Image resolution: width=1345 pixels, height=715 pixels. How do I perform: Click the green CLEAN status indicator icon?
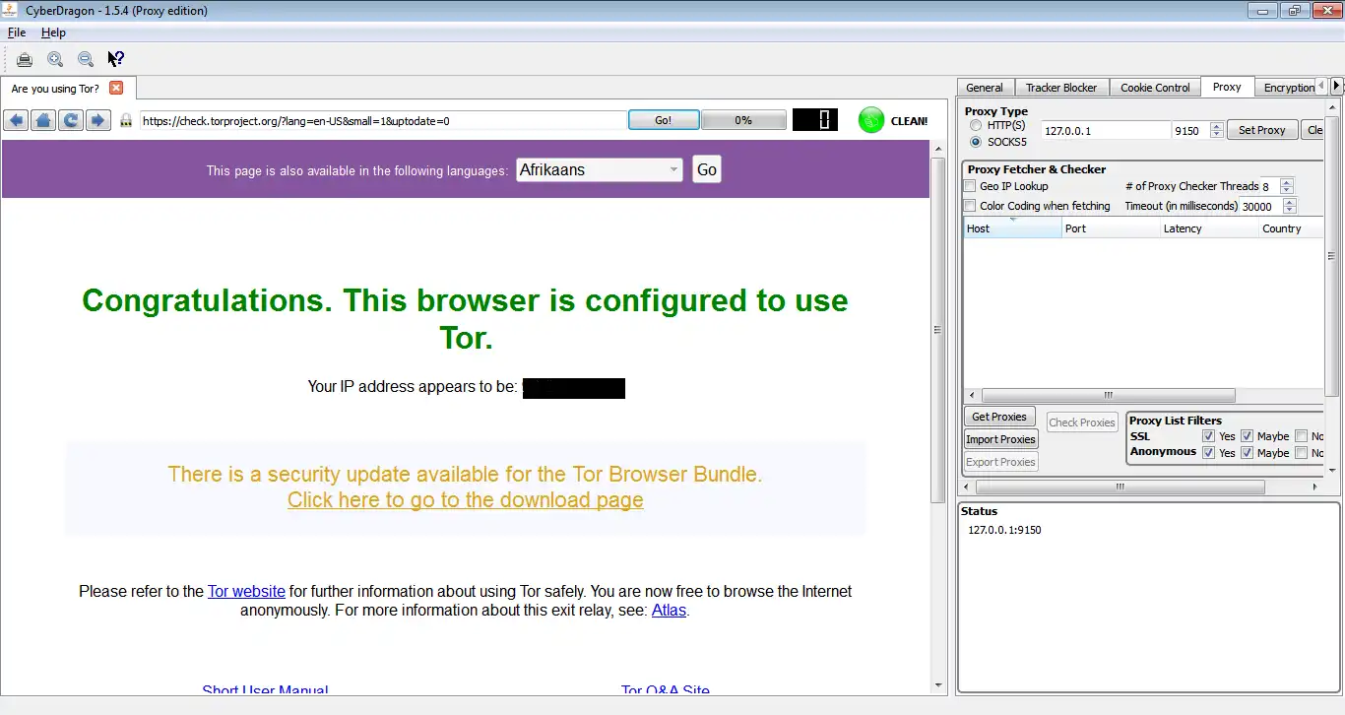tap(871, 120)
